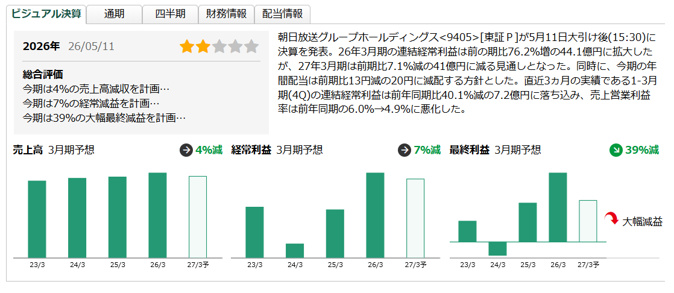
Task: Open the 四半期 tab
Action: tap(170, 14)
